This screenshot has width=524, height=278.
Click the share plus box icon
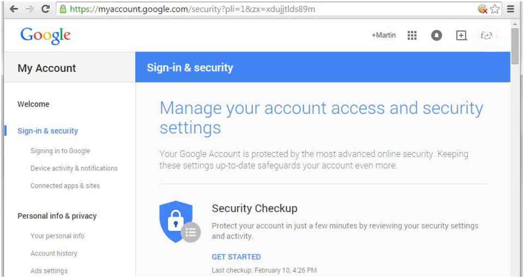462,35
